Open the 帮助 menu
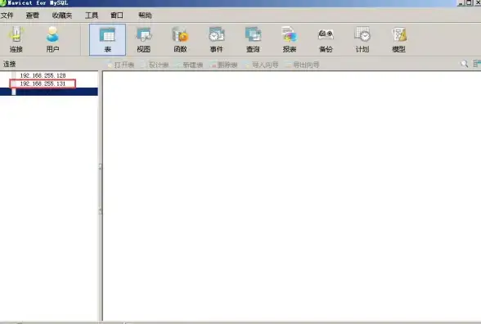 click(x=145, y=15)
